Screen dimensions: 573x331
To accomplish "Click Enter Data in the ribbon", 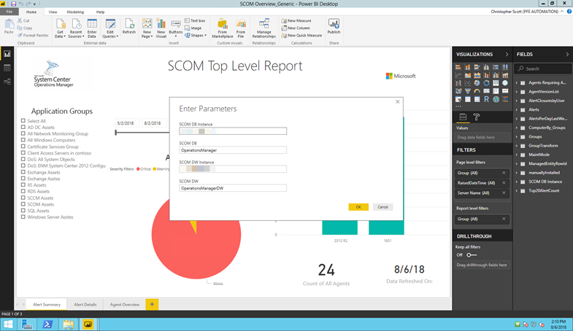I will point(92,28).
